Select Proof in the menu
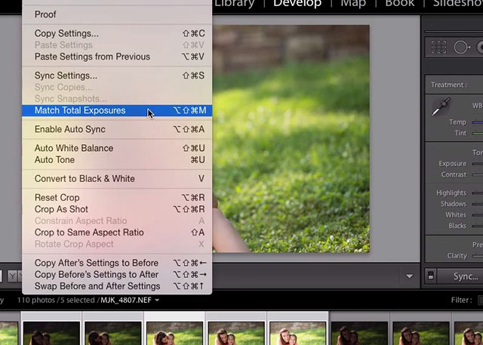Screen dimensions: 483x345 [117, 14]
